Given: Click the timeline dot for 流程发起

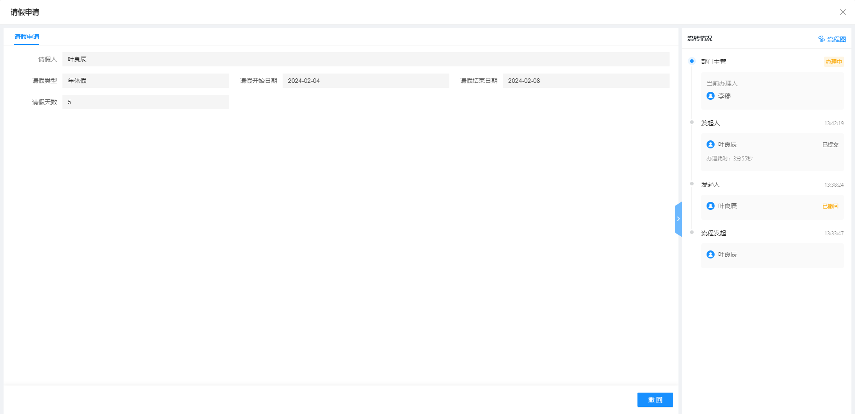Looking at the screenshot, I should 692,232.
